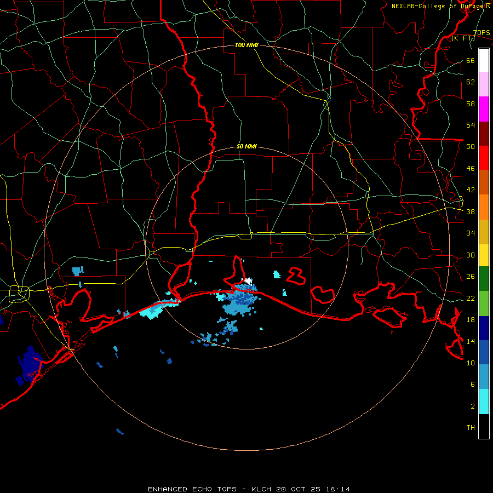Click the legend value 58
Image resolution: width=493 pixels, height=493 pixels.
[471, 104]
